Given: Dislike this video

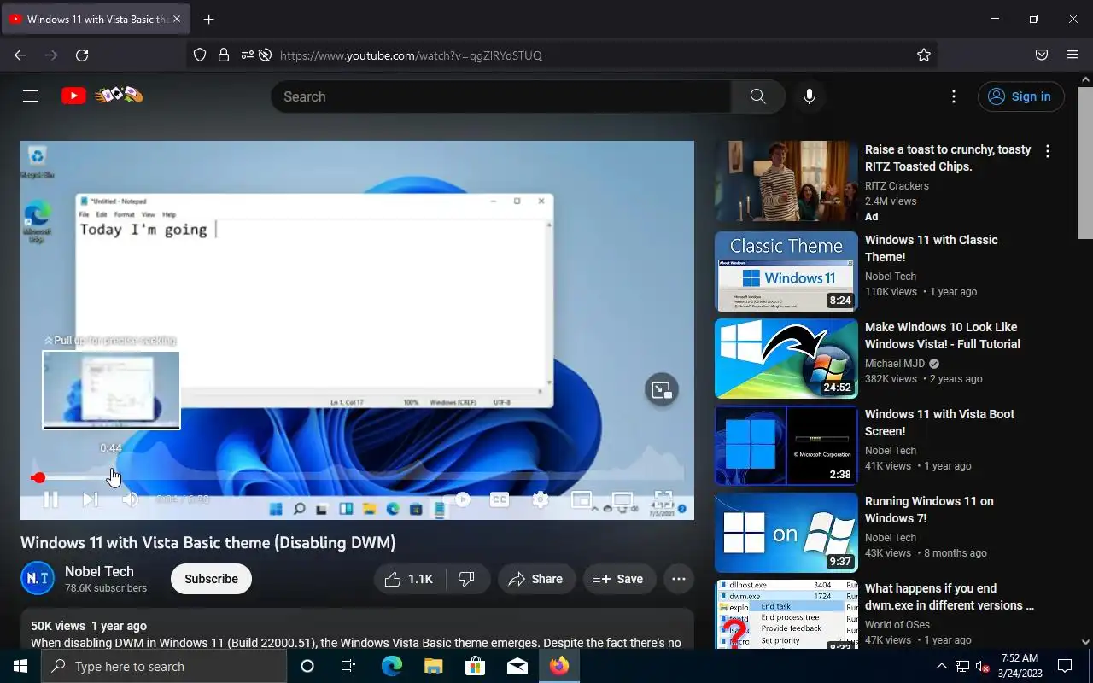Looking at the screenshot, I should pos(467,579).
